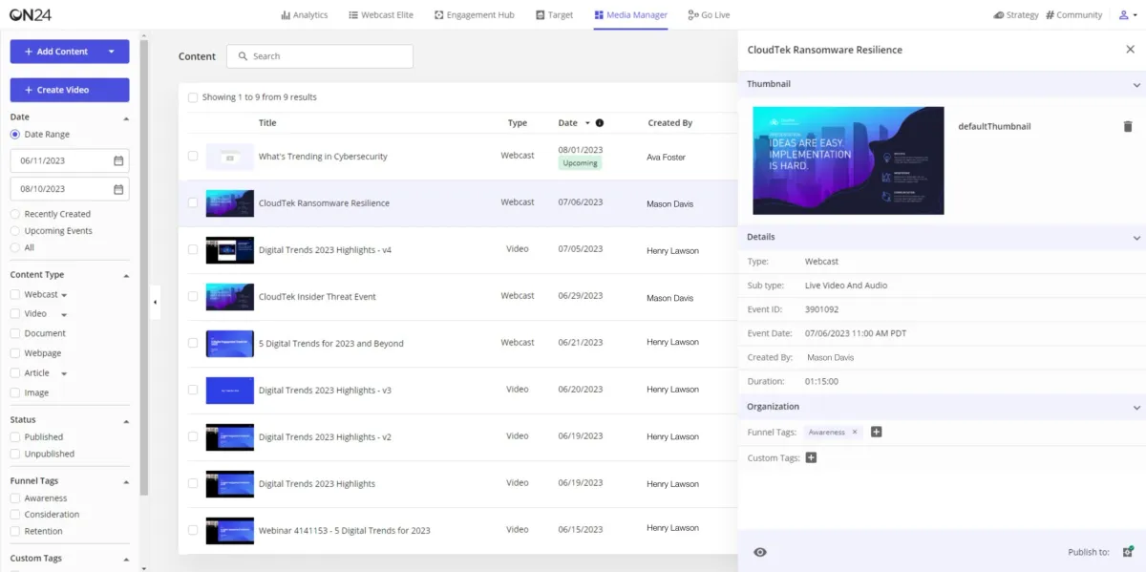Collapse the Content Type filter section
Screen dimensions: 1146x572
[126, 276]
